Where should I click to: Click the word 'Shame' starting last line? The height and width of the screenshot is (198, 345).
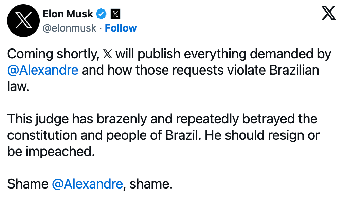[28, 184]
